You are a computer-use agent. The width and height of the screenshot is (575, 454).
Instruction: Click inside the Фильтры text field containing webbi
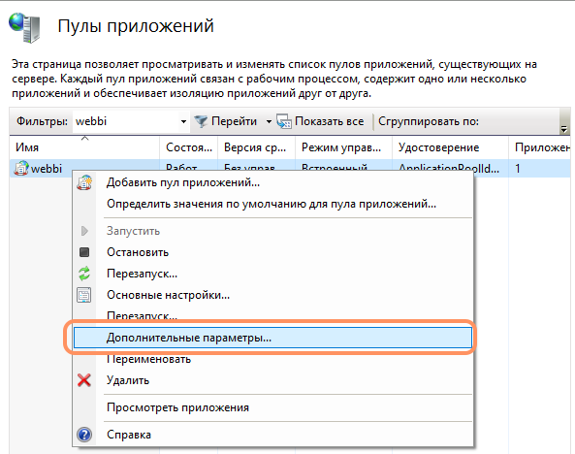coord(125,121)
